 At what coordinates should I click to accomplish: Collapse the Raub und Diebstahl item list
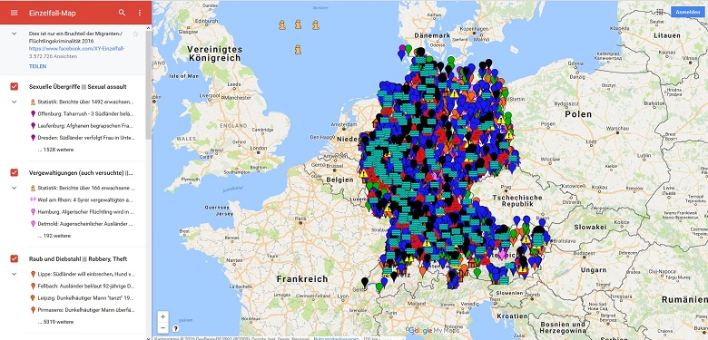(x=14, y=274)
